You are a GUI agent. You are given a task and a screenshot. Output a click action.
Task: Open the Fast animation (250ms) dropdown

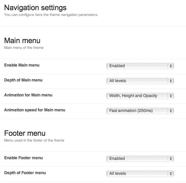(140, 111)
